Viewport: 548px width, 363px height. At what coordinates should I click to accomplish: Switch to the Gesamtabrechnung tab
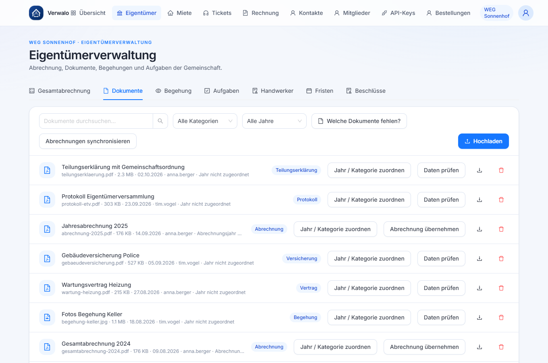pyautogui.click(x=60, y=91)
